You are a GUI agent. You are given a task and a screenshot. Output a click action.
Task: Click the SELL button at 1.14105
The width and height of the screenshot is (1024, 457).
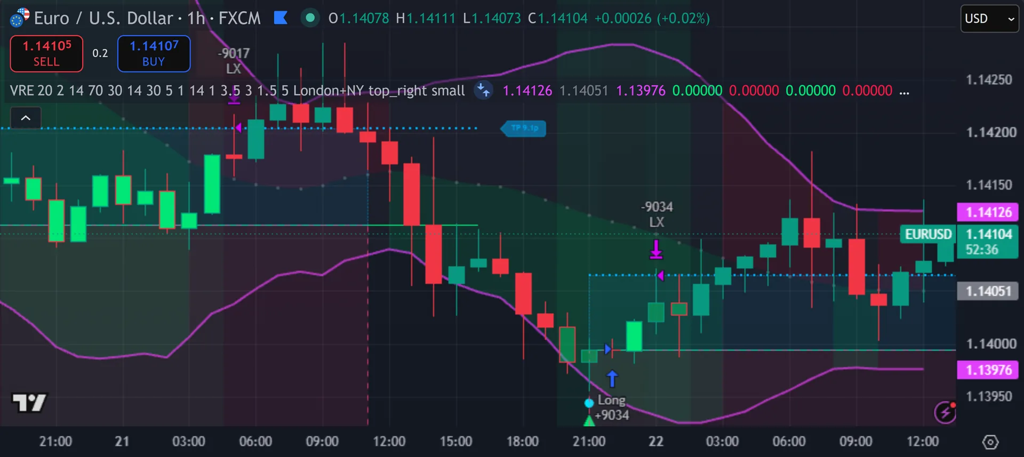(46, 53)
